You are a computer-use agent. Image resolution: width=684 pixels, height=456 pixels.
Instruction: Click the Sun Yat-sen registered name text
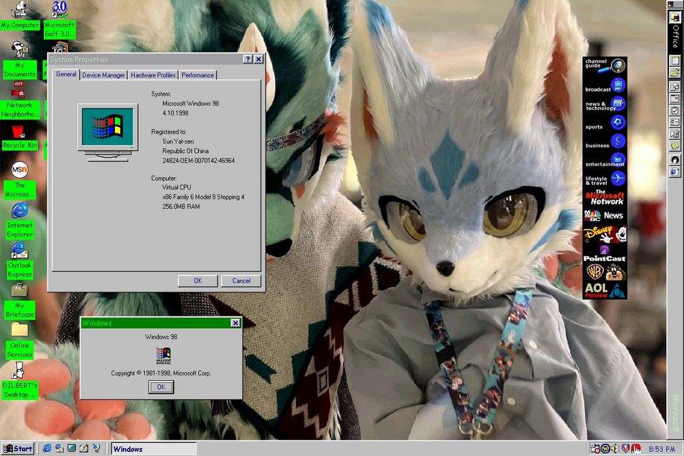pyautogui.click(x=178, y=142)
